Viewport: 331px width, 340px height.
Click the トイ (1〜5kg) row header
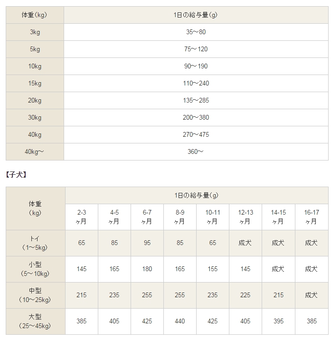tap(35, 243)
